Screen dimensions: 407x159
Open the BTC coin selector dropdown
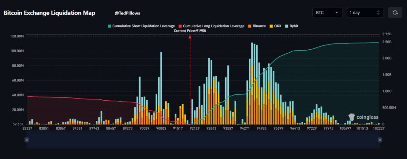pyautogui.click(x=327, y=12)
